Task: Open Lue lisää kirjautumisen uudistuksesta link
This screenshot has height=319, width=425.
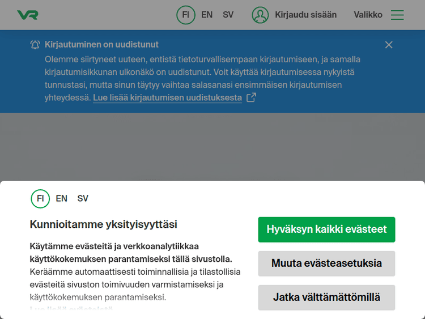Action: click(167, 97)
